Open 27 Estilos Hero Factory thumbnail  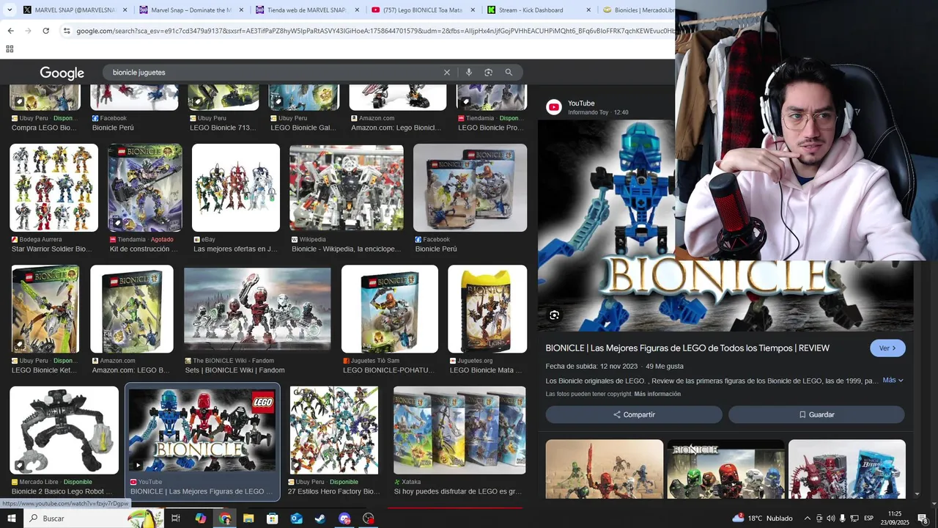coord(334,430)
